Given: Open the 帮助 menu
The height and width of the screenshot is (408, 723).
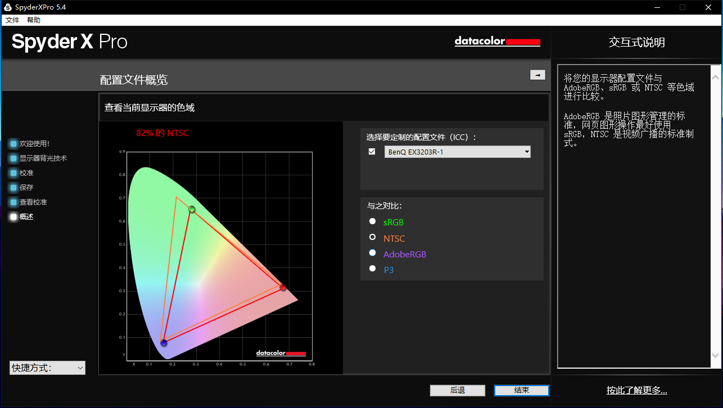Looking at the screenshot, I should (34, 20).
